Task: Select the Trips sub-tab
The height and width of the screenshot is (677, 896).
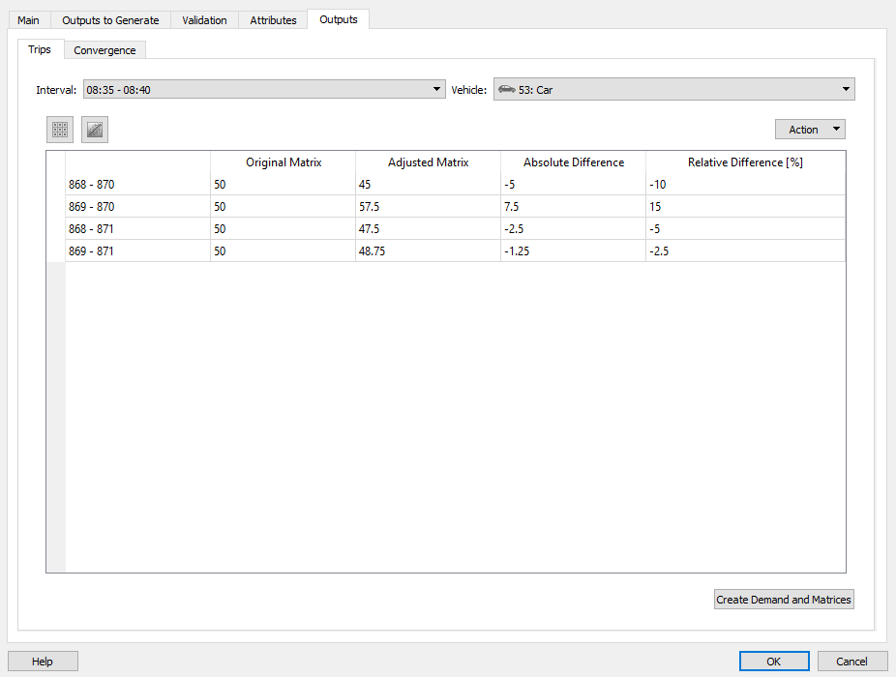Action: 40,49
